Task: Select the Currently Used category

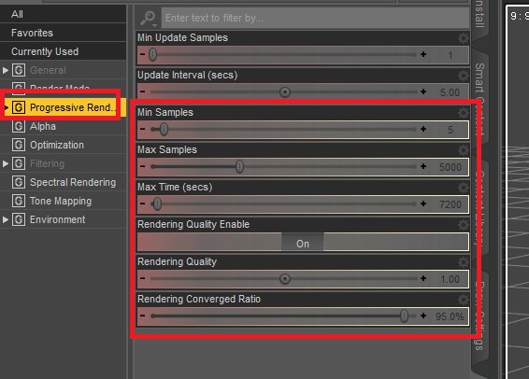Action: [x=64, y=51]
